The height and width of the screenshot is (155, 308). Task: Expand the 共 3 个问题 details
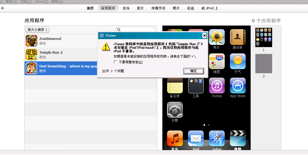pyautogui.click(x=104, y=71)
